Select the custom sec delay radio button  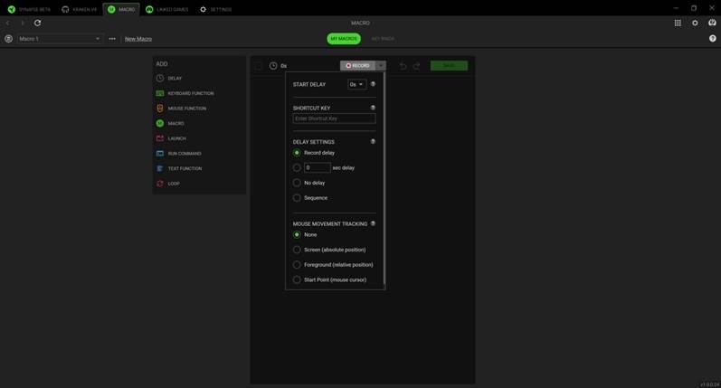tap(297, 168)
